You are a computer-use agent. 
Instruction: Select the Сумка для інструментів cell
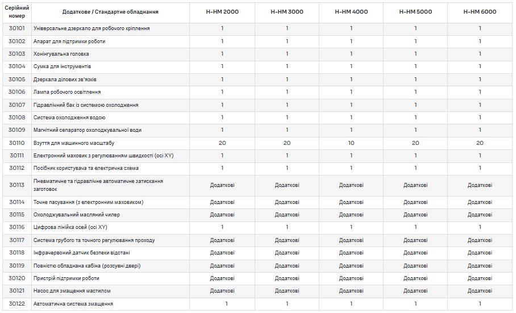click(x=63, y=66)
